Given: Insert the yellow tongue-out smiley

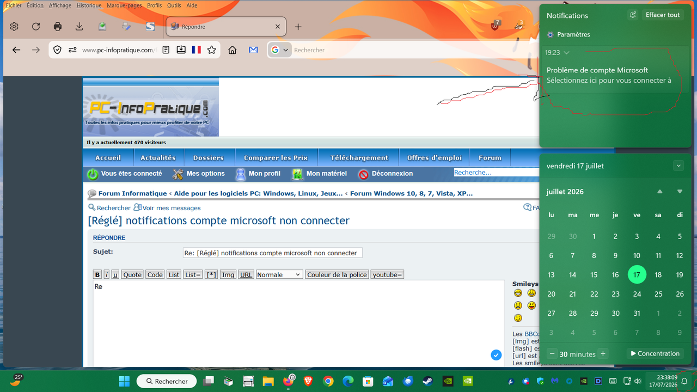Looking at the screenshot, I should click(531, 305).
